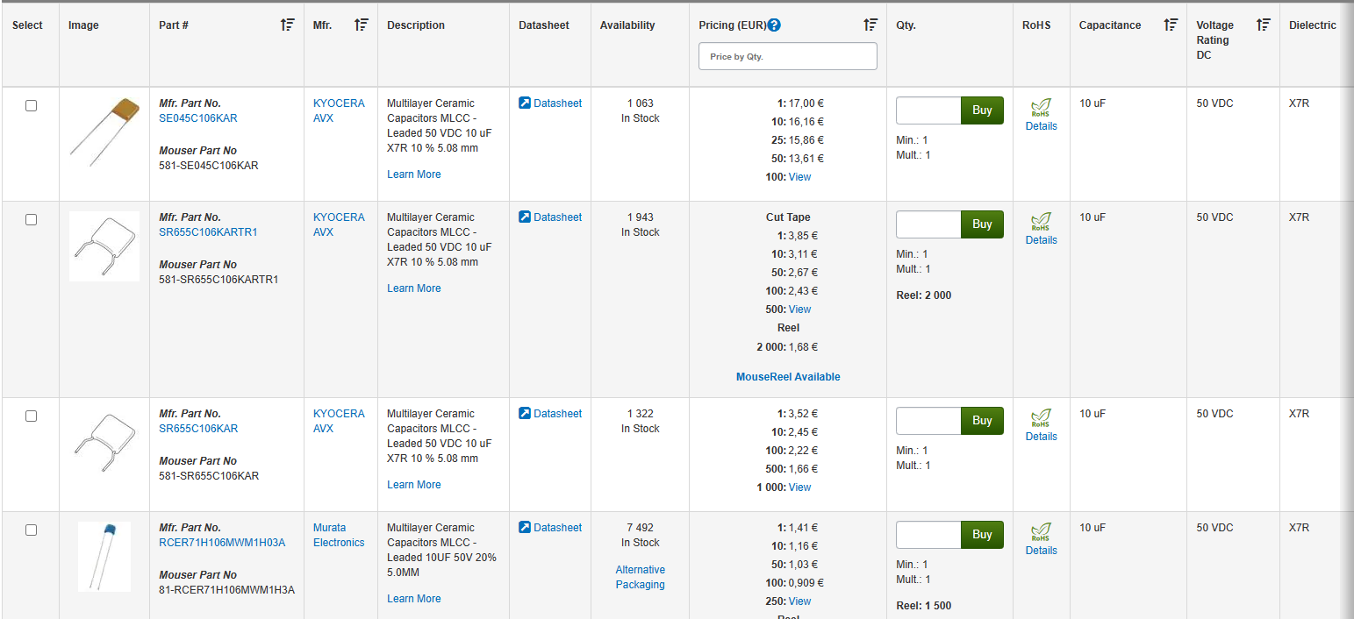
Task: Click Datasheet text link for SE045C106KAR
Action: (557, 103)
